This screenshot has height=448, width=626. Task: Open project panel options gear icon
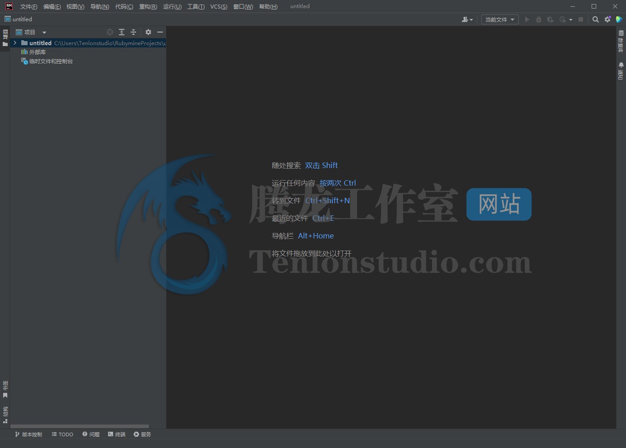pos(148,32)
